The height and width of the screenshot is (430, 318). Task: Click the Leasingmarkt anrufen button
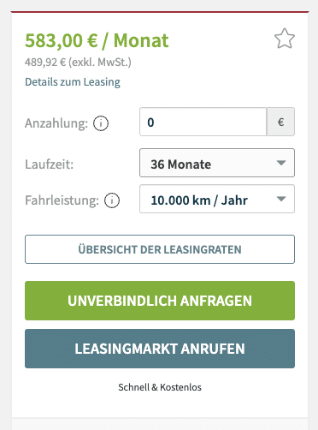[x=160, y=349]
